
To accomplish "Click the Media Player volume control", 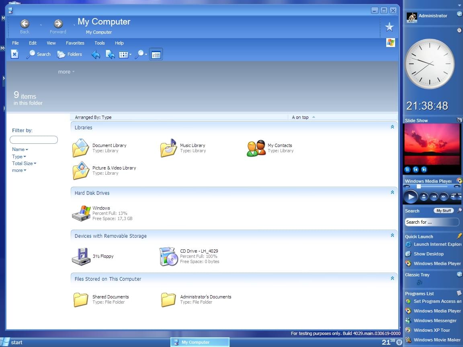I will [456, 196].
